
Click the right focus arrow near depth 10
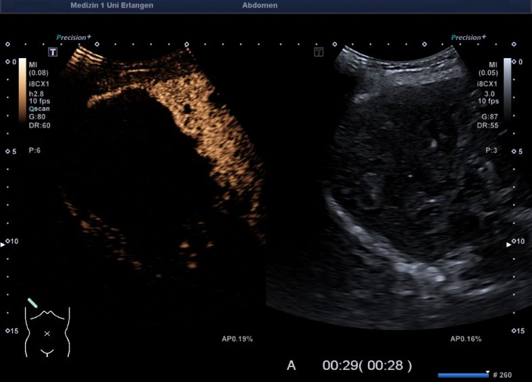pyautogui.click(x=509, y=246)
